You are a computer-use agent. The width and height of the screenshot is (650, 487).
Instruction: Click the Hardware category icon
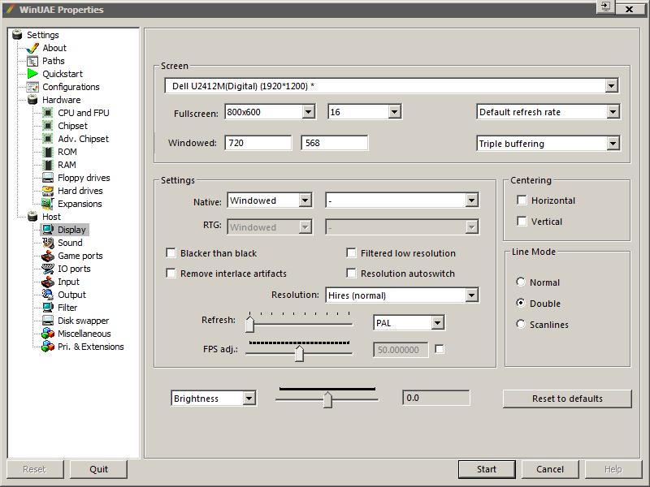pyautogui.click(x=32, y=100)
